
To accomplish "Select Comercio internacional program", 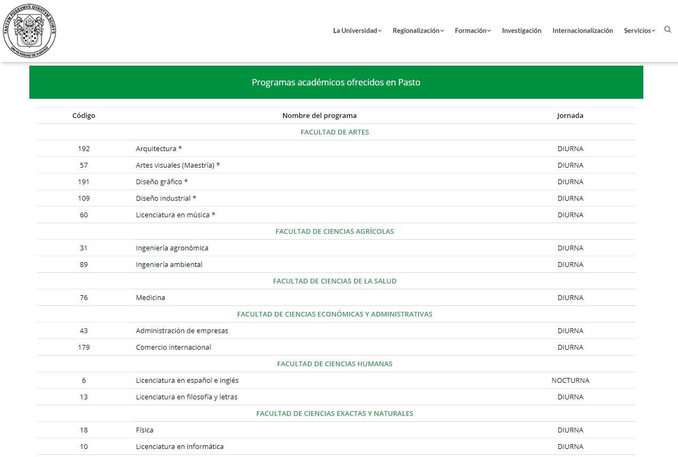I will pyautogui.click(x=174, y=347).
